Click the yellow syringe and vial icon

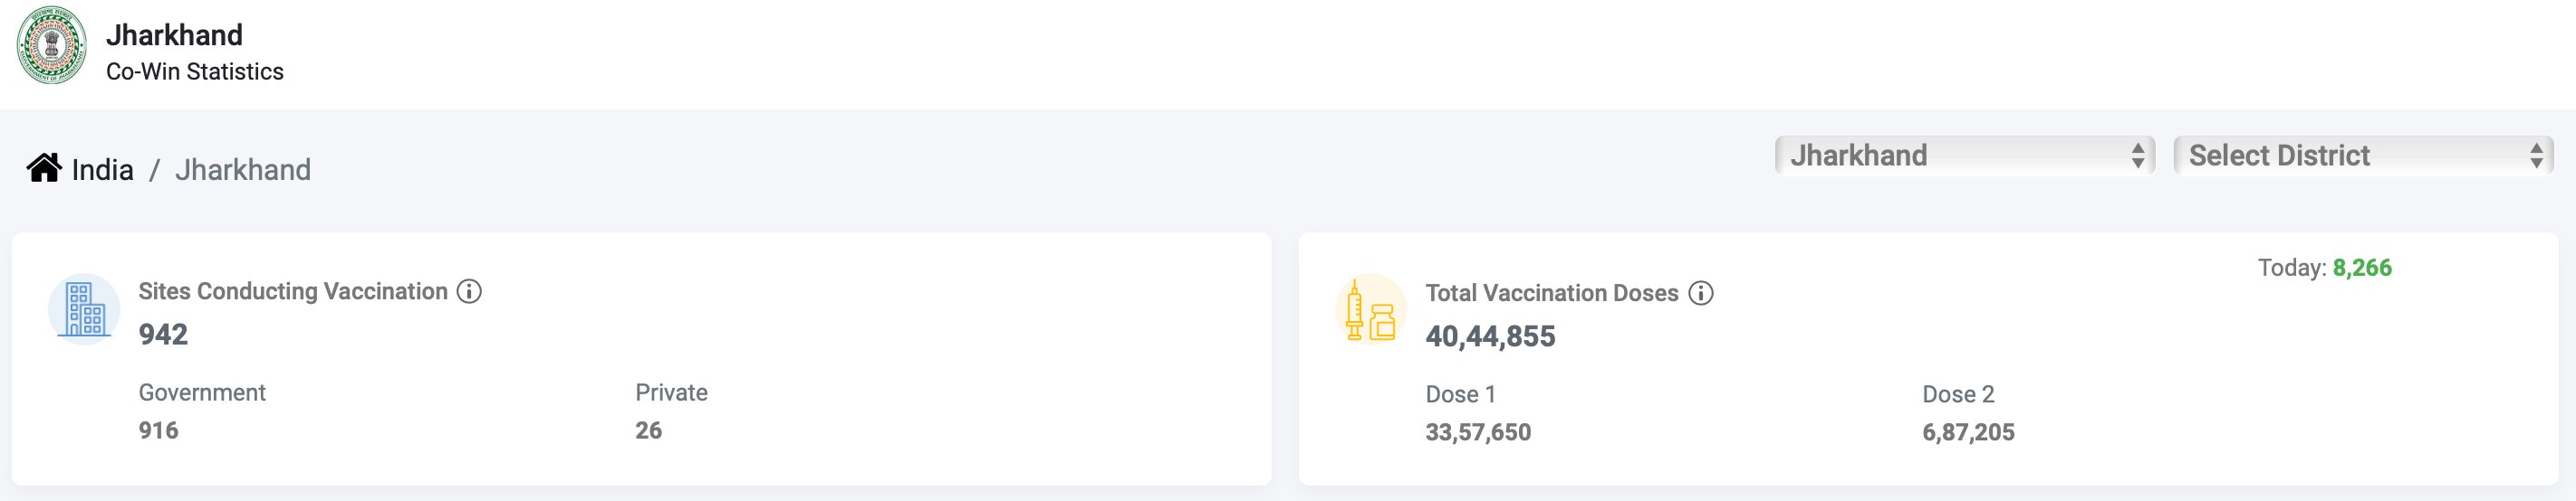click(1370, 310)
